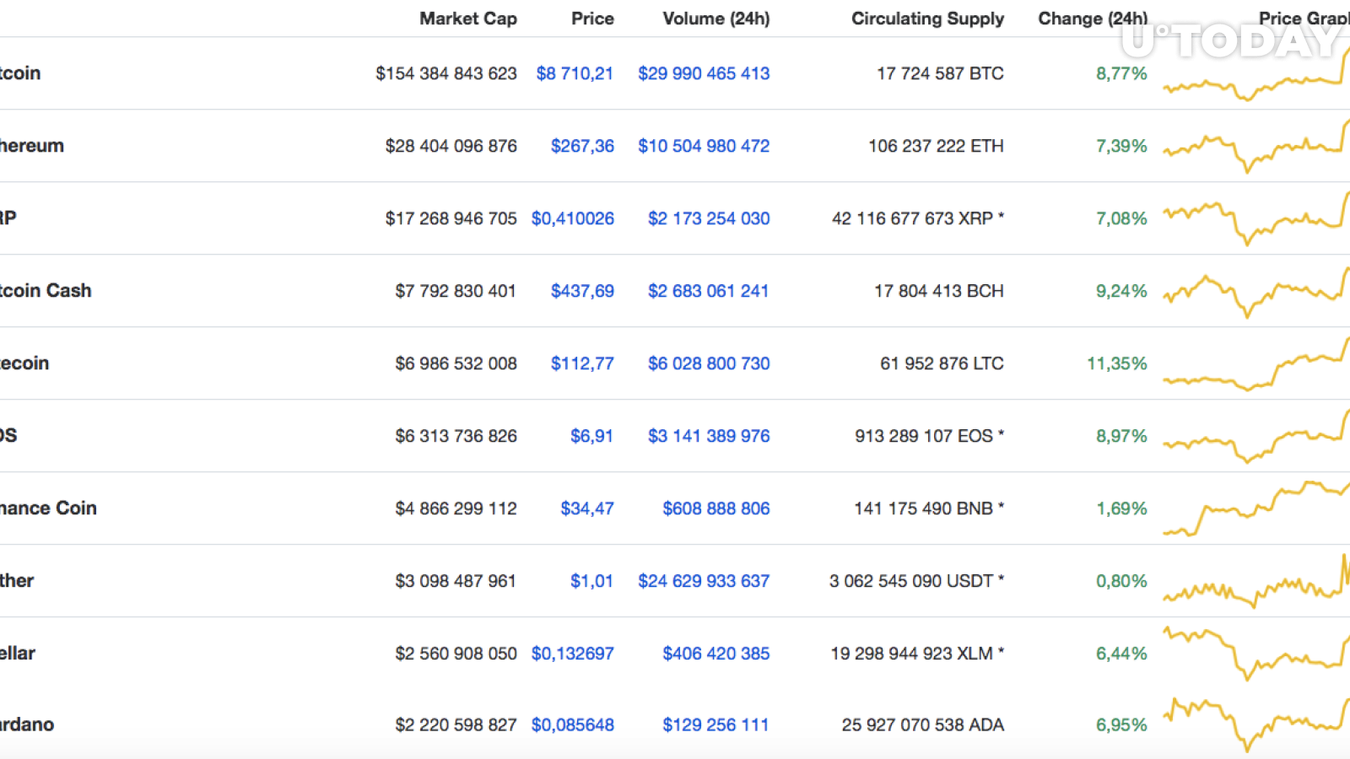Open Litecoin price link $112,77

(582, 363)
